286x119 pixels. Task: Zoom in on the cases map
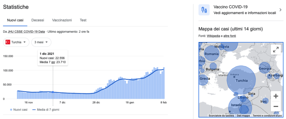point(276,96)
